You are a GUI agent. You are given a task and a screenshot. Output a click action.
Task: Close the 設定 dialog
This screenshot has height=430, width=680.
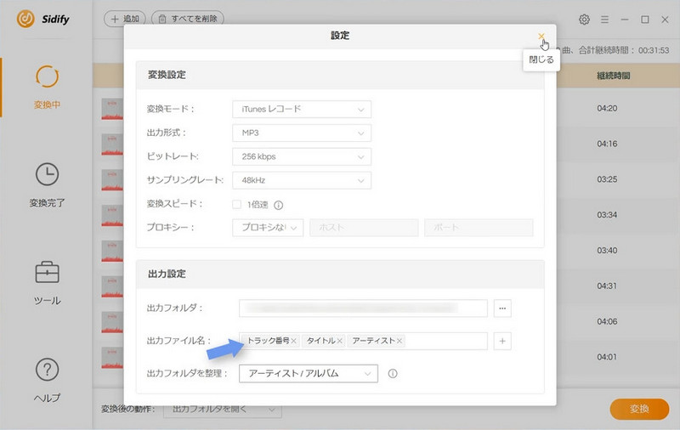[541, 36]
